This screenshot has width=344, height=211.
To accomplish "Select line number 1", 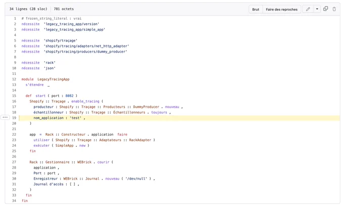I will pyautogui.click(x=15, y=18).
